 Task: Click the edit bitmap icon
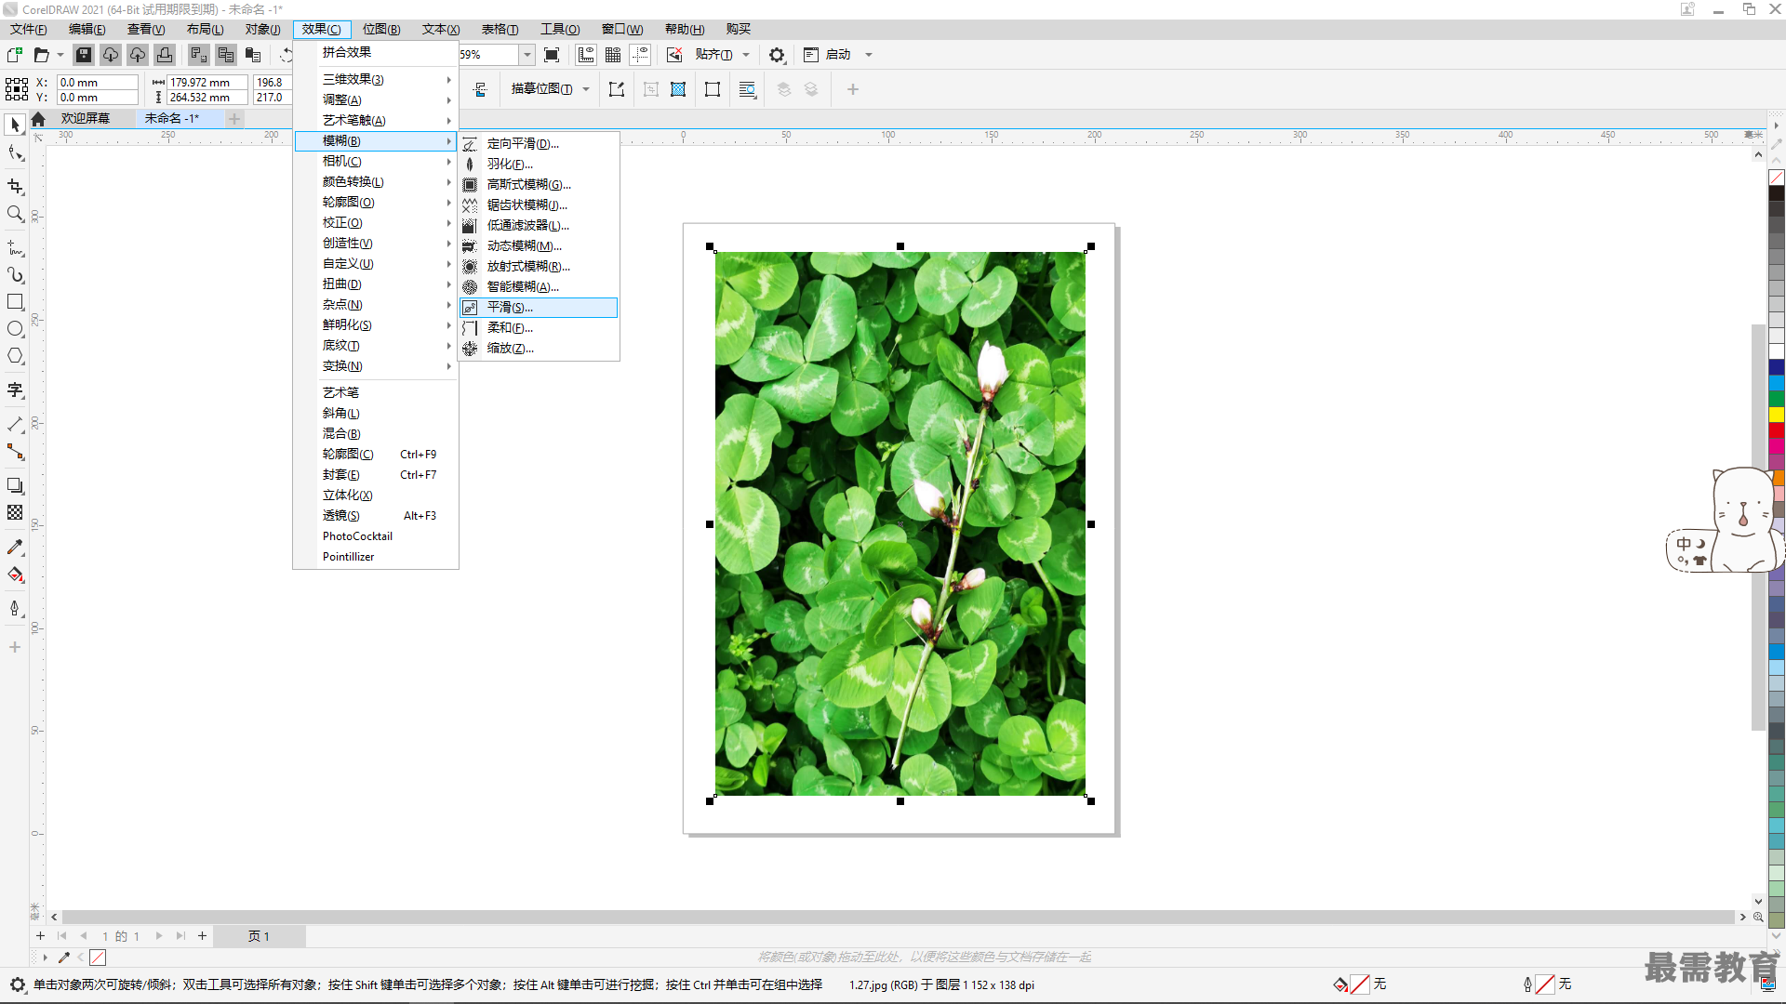(x=617, y=89)
